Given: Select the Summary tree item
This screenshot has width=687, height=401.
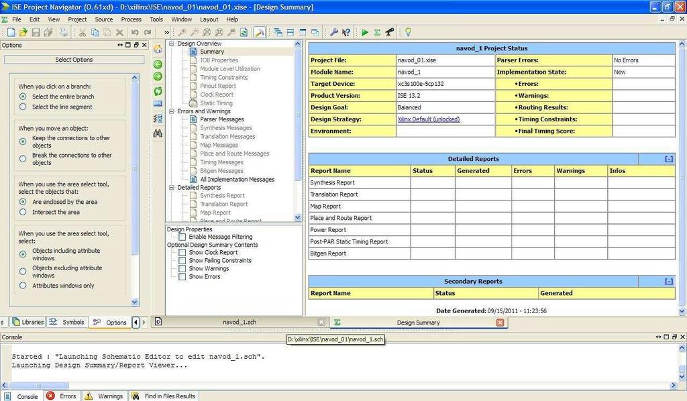Looking at the screenshot, I should [211, 52].
